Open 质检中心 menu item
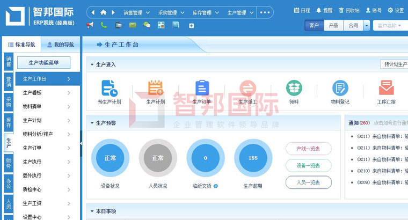 (x=47, y=189)
